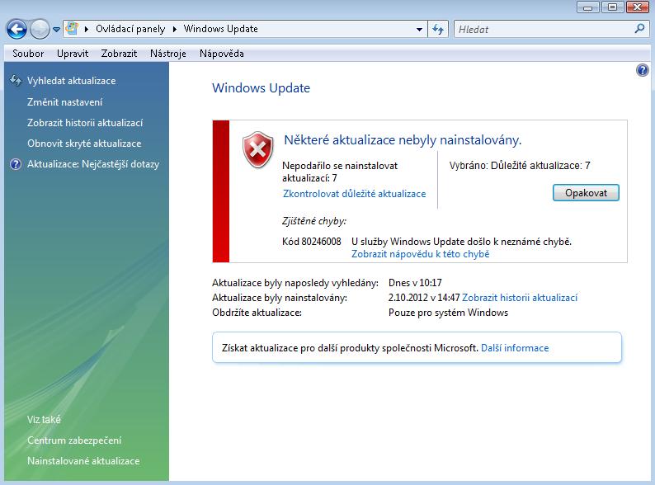Expand the address bar history dropdown
Image resolution: width=655 pixels, height=485 pixels.
(x=419, y=29)
